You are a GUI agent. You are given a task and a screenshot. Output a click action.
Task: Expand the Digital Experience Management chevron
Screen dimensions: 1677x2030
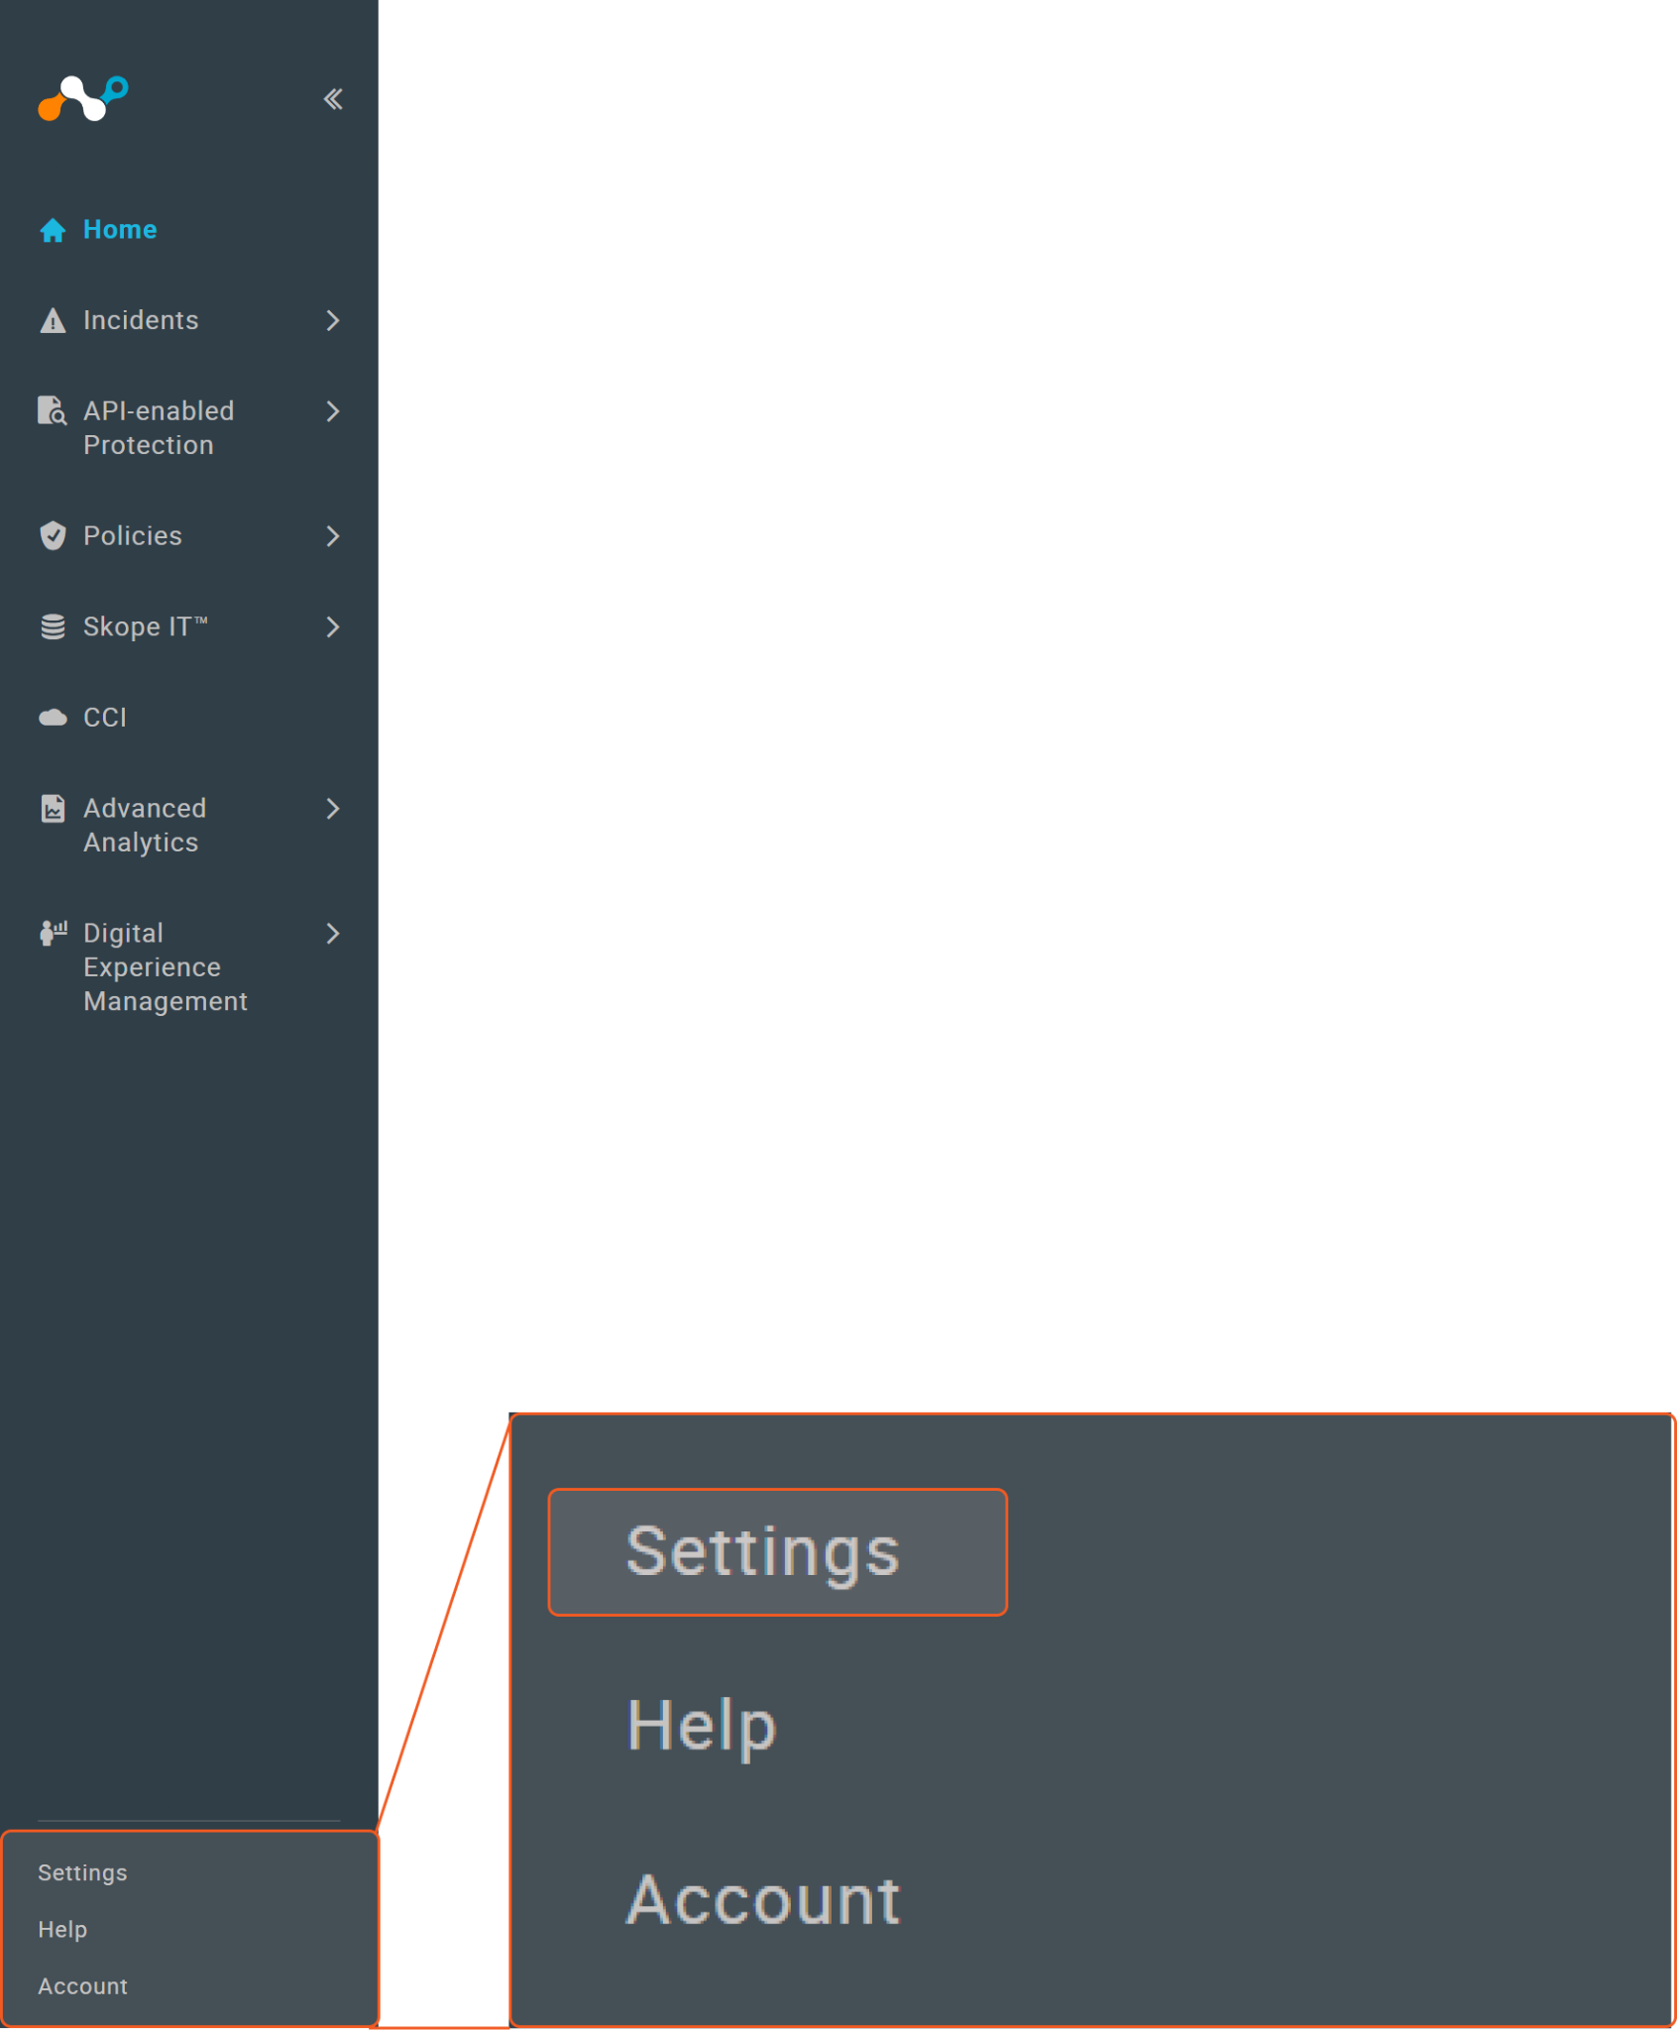tap(333, 933)
